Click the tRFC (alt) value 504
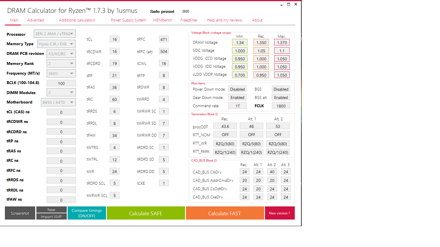The image size is (440, 247). (x=164, y=51)
